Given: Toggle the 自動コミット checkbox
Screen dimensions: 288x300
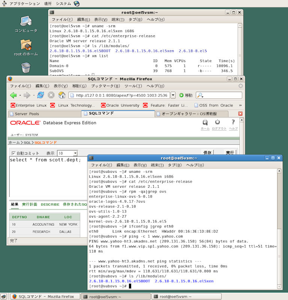Looking at the screenshot, I should point(13,153).
